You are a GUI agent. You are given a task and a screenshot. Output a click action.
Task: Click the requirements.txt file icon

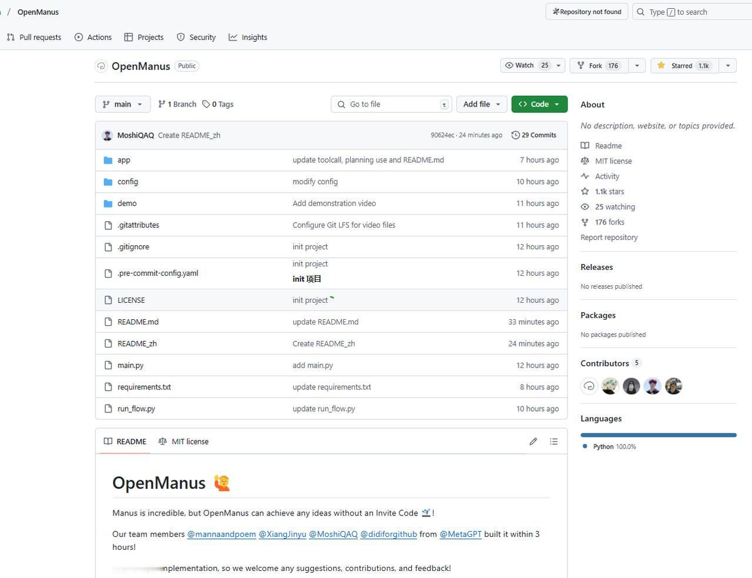click(108, 387)
